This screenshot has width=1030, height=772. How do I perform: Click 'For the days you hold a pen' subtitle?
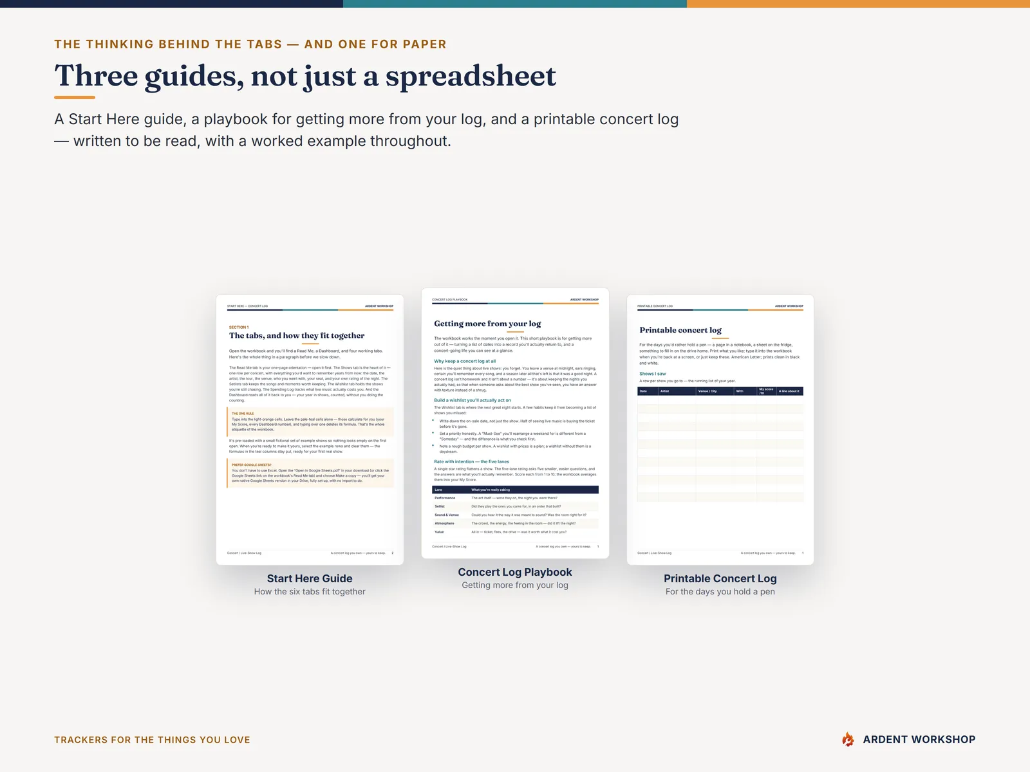click(x=720, y=592)
